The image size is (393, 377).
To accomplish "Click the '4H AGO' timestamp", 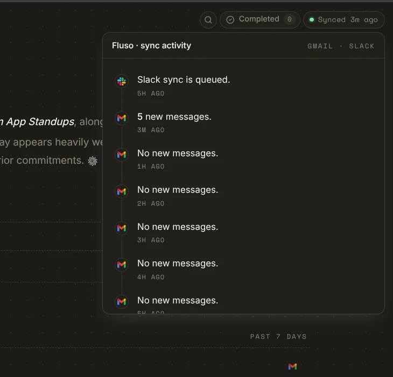I will coord(151,277).
